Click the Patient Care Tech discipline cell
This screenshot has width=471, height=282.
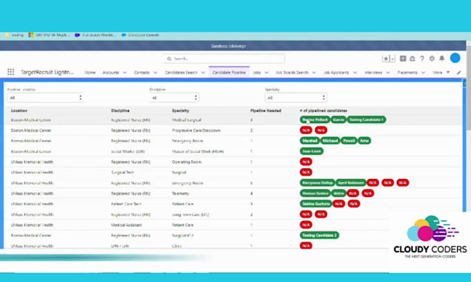[126, 204]
